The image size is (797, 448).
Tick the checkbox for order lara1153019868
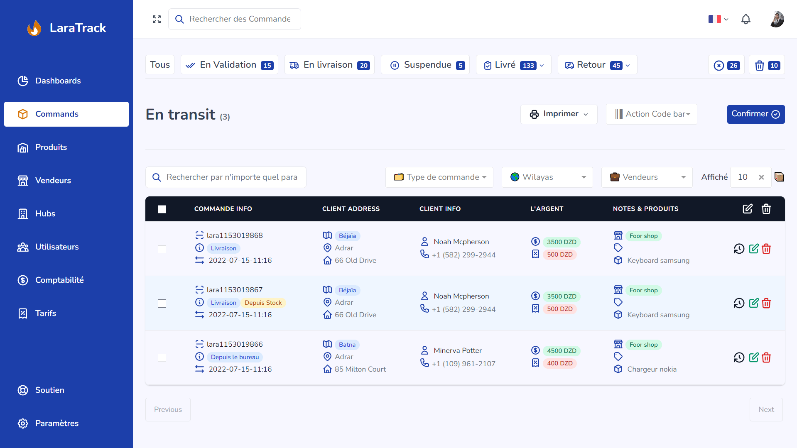click(162, 249)
